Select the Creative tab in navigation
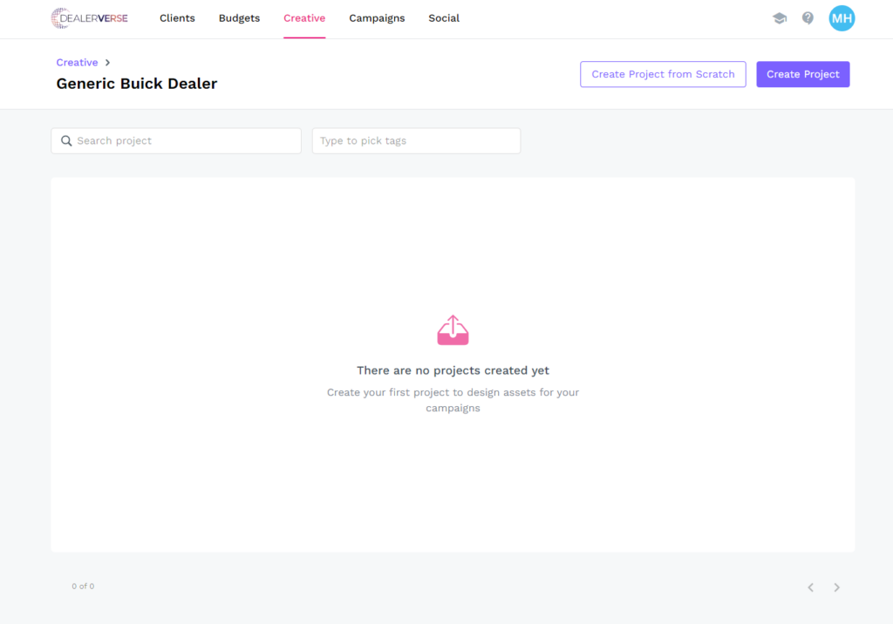Screen dimensions: 893x624 pos(304,18)
